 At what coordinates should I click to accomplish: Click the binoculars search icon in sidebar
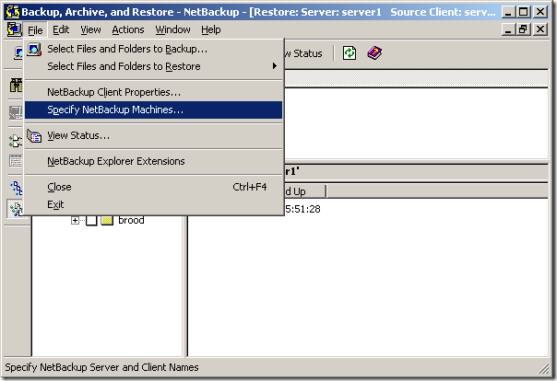pos(16,86)
